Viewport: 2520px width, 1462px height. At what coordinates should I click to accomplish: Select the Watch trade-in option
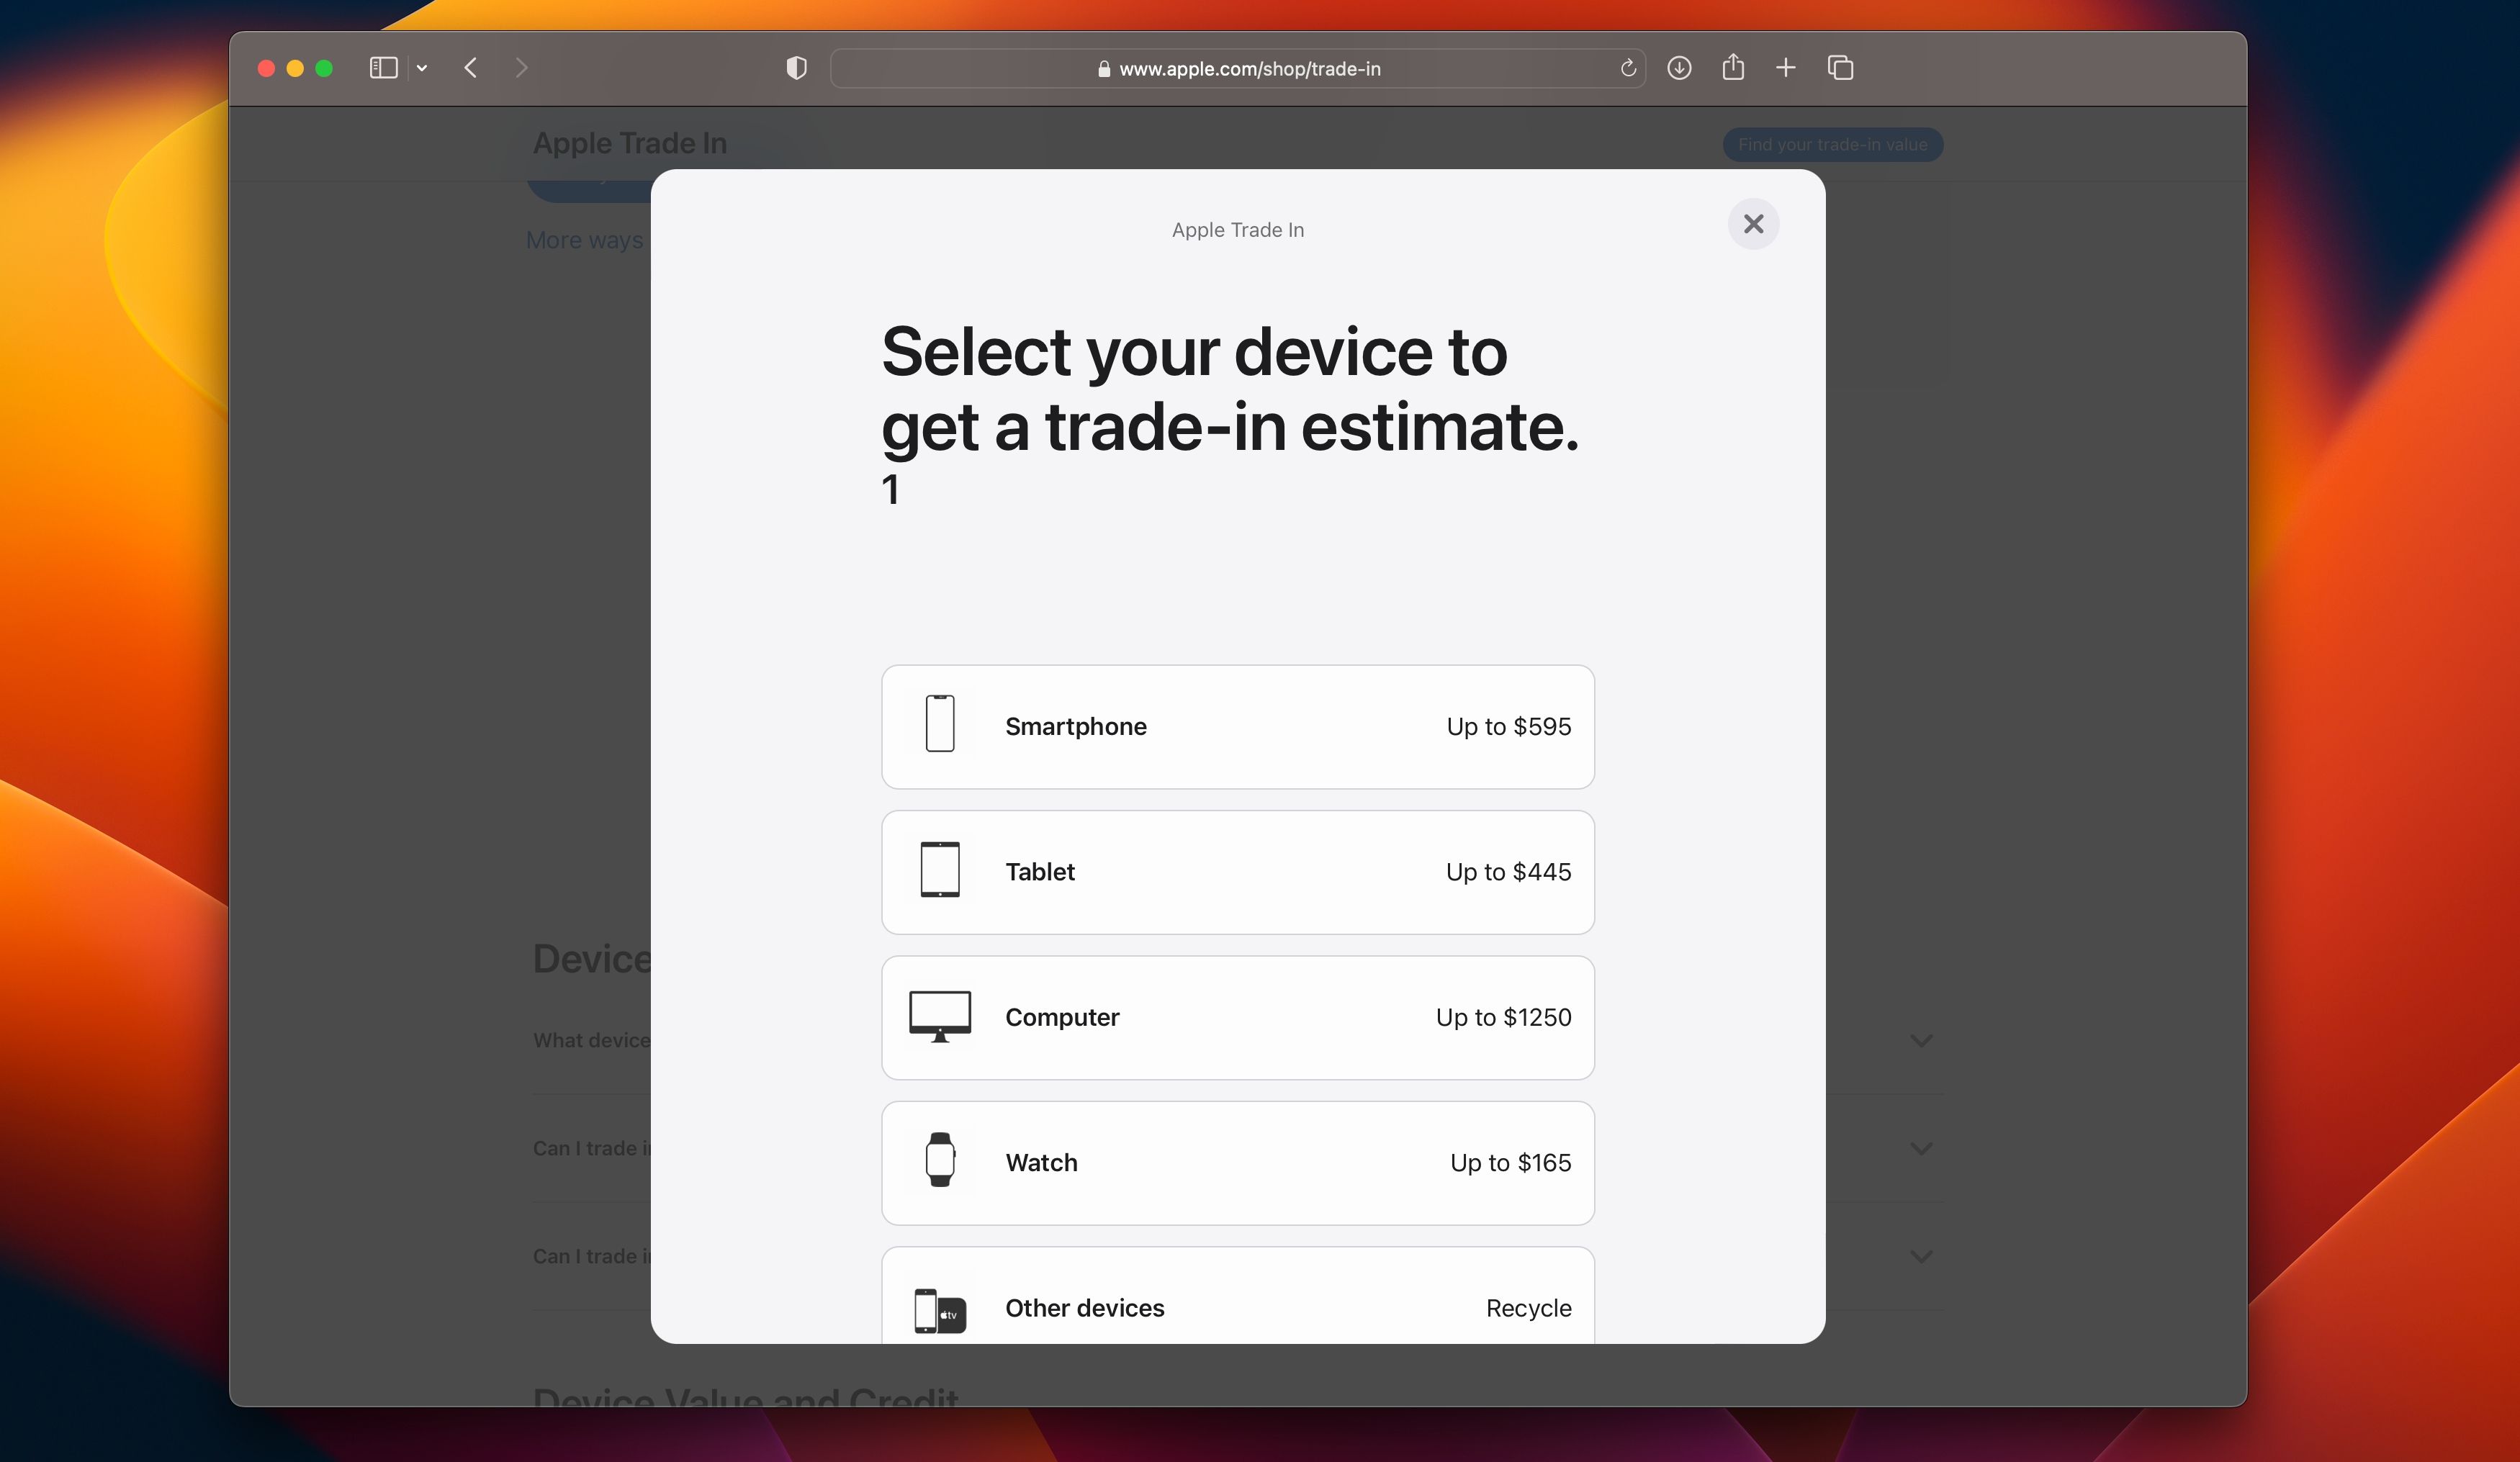pyautogui.click(x=1237, y=1163)
